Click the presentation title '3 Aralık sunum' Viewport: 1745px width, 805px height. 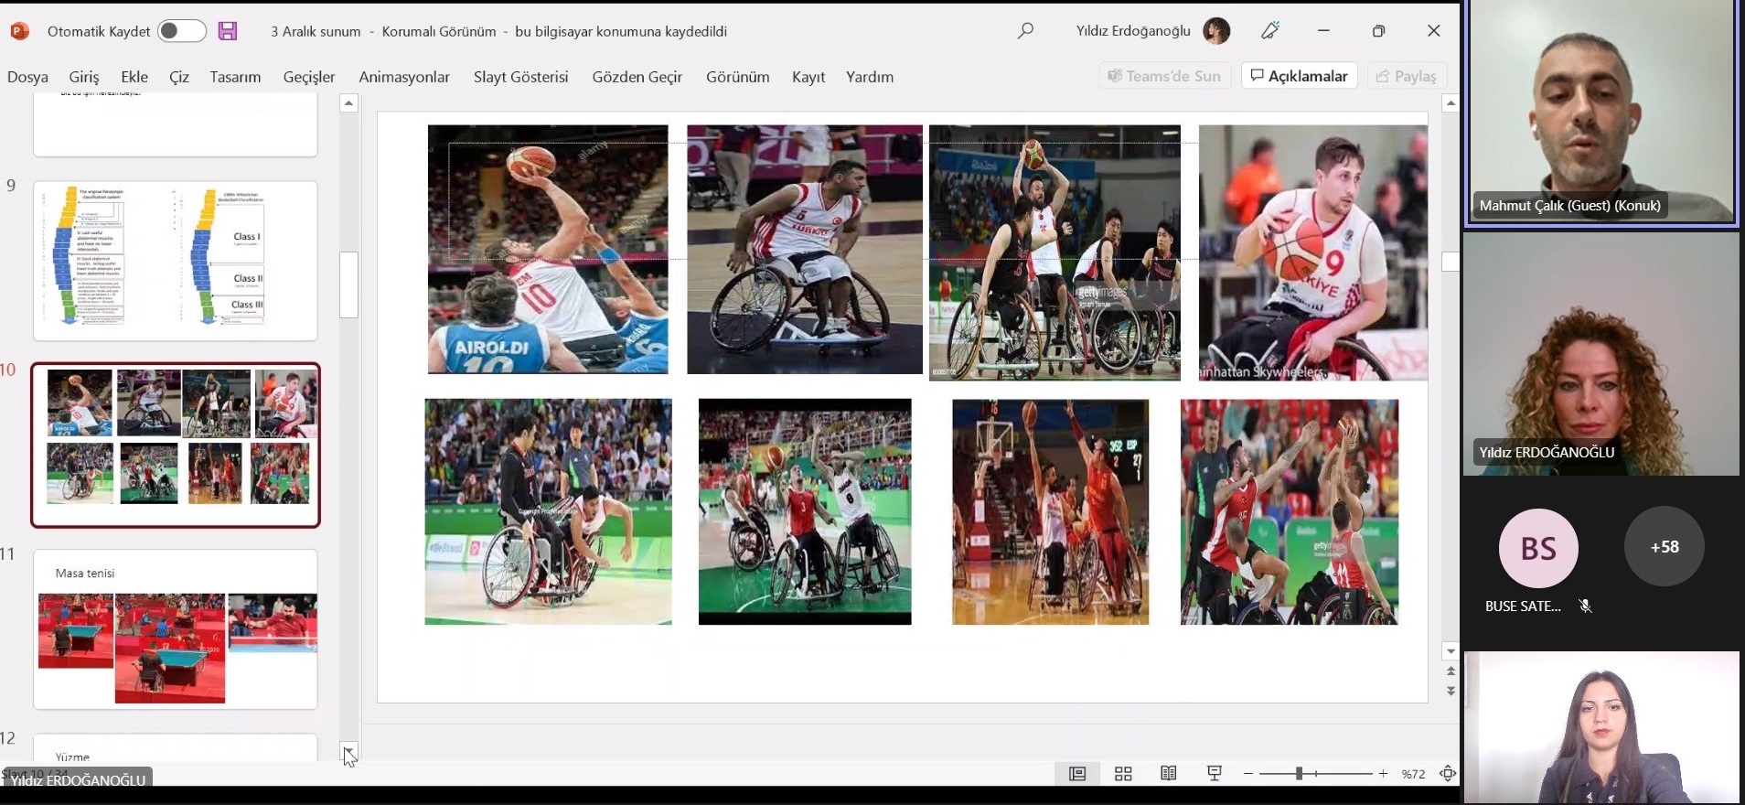pos(316,31)
